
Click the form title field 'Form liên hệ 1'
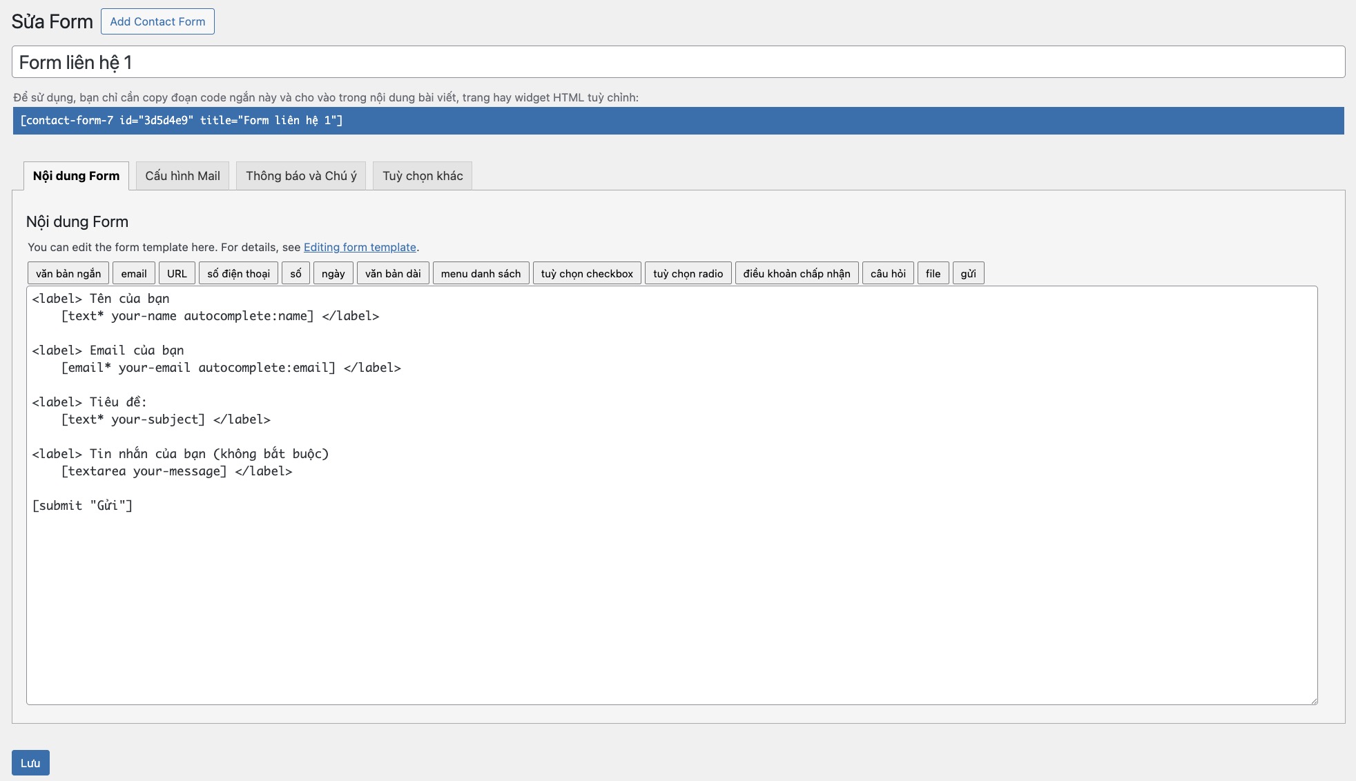pos(345,61)
